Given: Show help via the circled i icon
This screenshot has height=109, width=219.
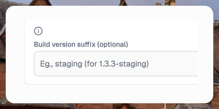Looking at the screenshot, I should click(38, 31).
